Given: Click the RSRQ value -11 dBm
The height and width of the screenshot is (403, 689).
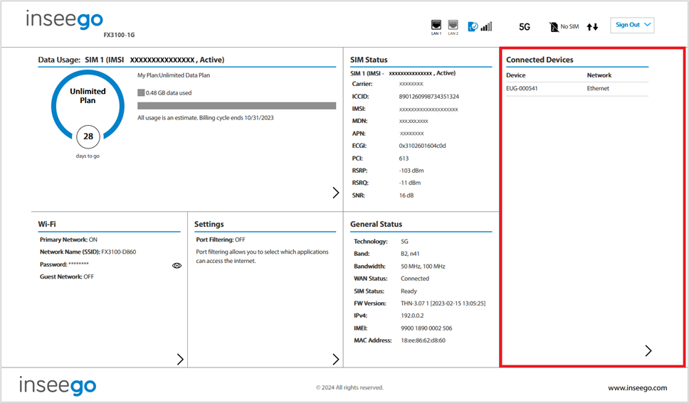Looking at the screenshot, I should point(409,183).
